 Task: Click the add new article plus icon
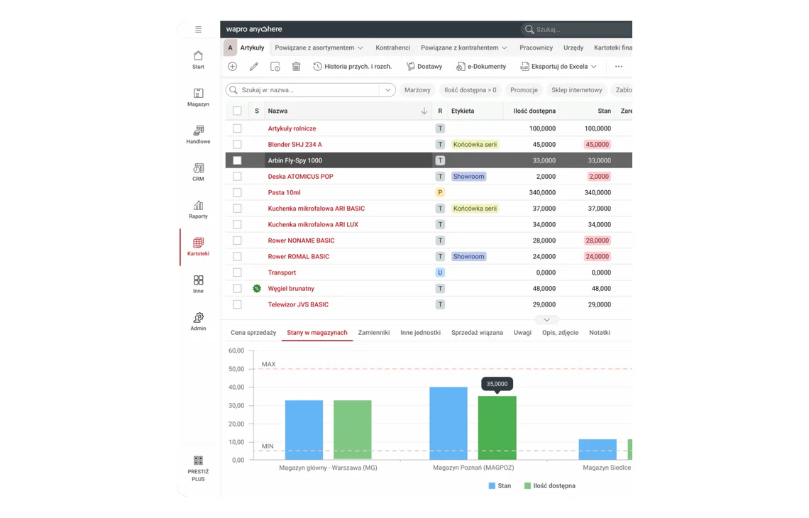click(233, 67)
